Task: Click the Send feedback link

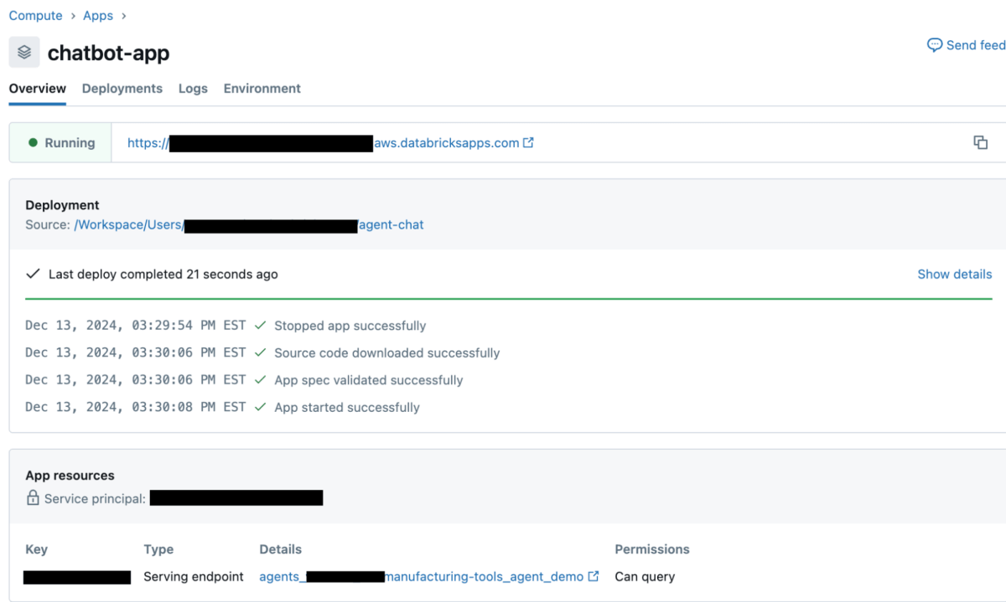Action: coord(975,45)
